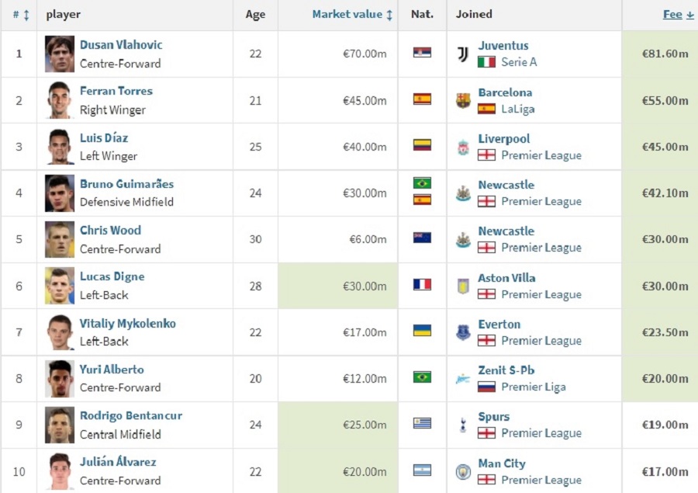Screen dimensions: 698x493
Task: Click the Zenit S-Pb crest icon
Action: (463, 379)
